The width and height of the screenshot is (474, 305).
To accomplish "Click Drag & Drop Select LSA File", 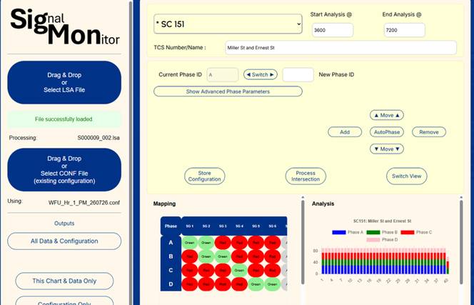I will [64, 82].
